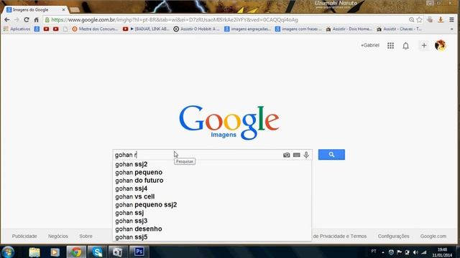This screenshot has height=258, width=460.
Task: Open the first YouTube bookmark icon
Action: point(46,29)
